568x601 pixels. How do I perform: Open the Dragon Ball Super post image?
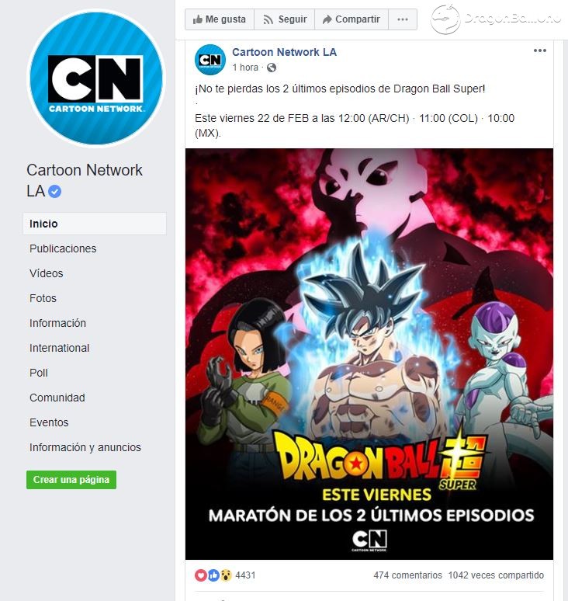pos(369,354)
